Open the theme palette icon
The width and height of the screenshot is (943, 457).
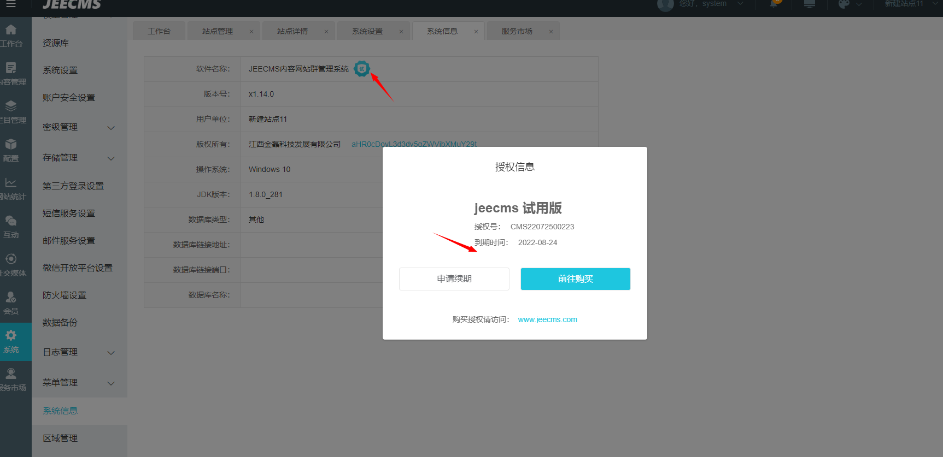[x=844, y=4]
